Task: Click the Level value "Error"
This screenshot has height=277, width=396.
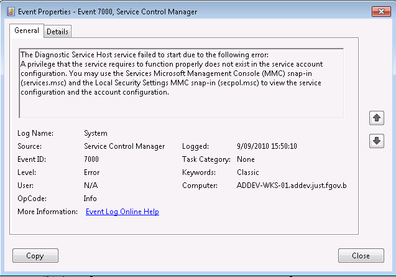Action: point(93,172)
